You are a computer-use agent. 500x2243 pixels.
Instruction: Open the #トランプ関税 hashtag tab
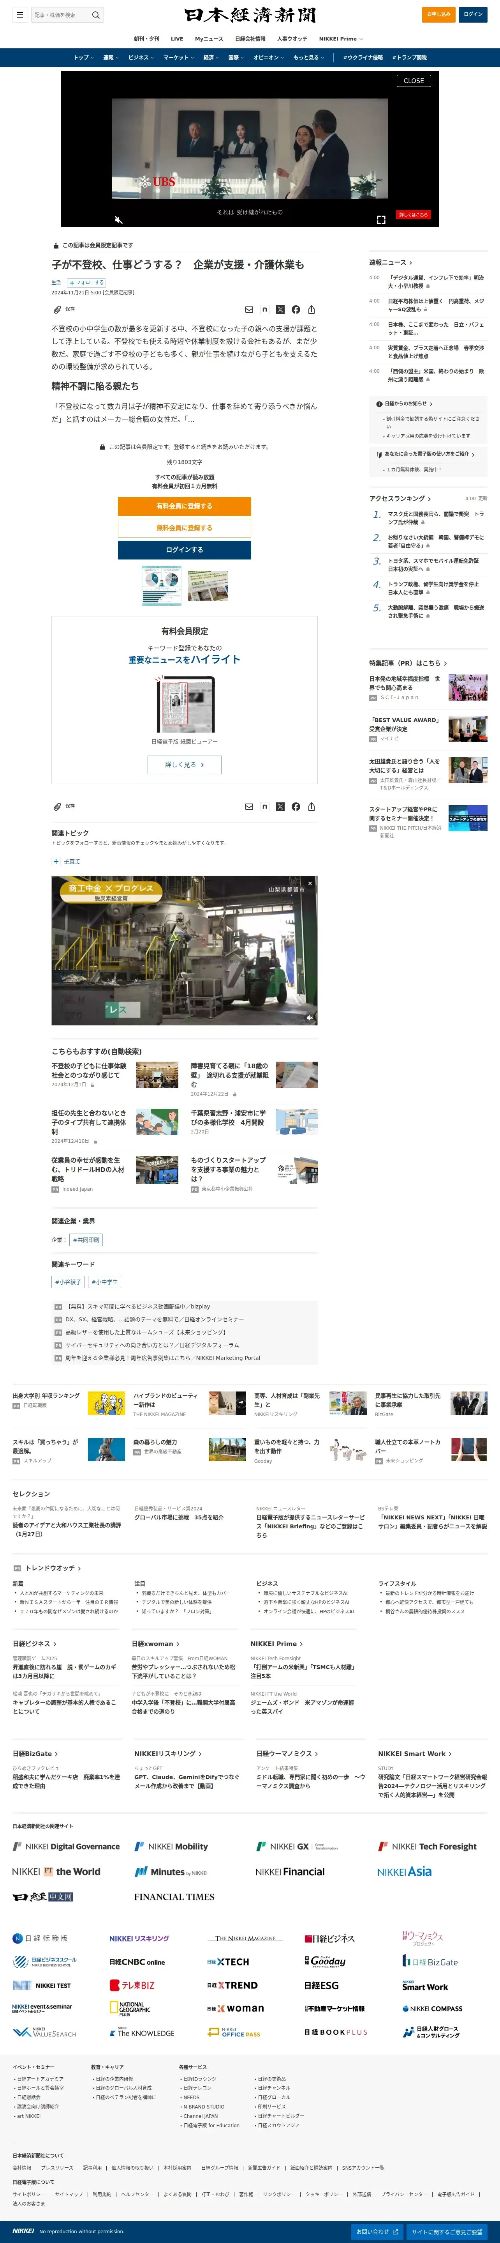[409, 57]
